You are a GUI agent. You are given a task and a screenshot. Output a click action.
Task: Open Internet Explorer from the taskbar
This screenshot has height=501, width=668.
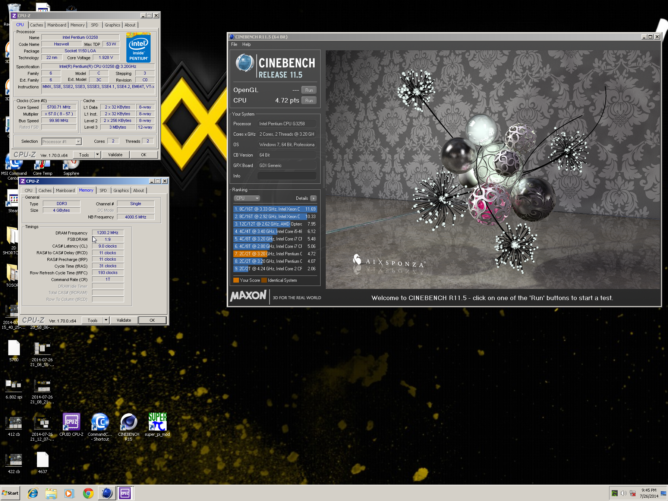click(x=33, y=493)
